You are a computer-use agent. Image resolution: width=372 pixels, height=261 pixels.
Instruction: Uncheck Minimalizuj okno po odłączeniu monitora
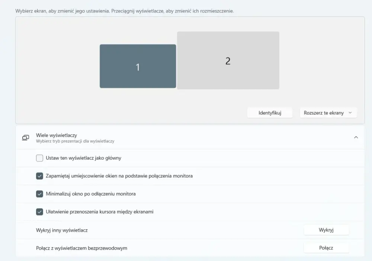tap(40, 194)
